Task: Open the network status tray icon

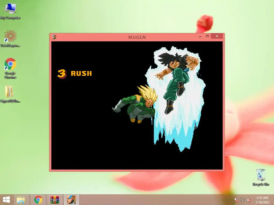Action: (242, 200)
